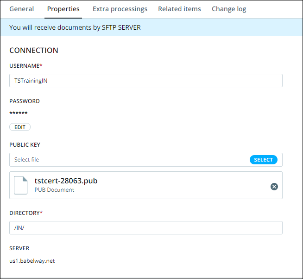Click the tstcert-28063.pub file name

[x=66, y=181]
